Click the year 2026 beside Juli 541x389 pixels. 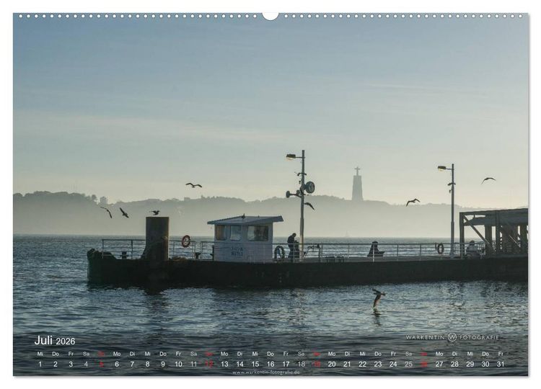(66, 341)
